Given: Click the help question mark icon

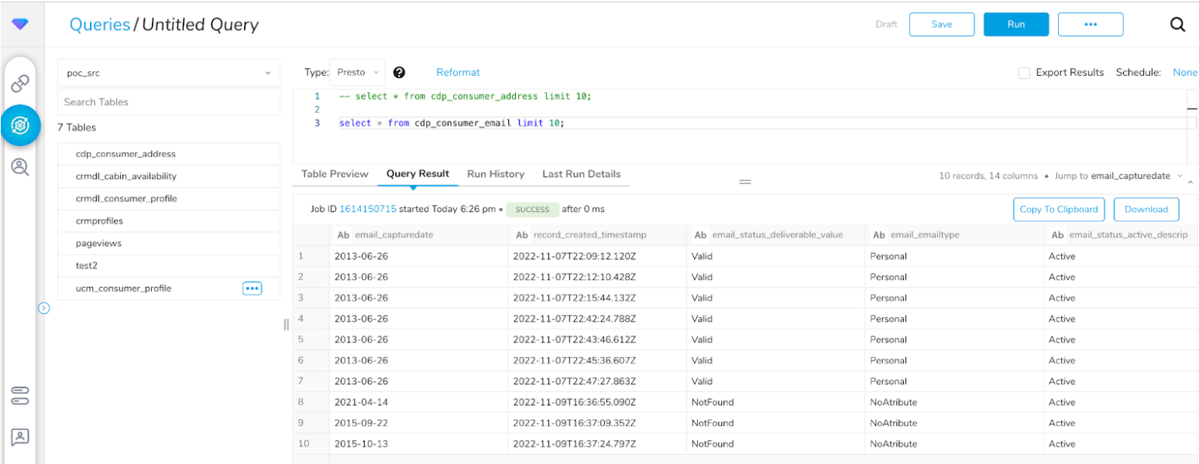Looking at the screenshot, I should pos(399,73).
